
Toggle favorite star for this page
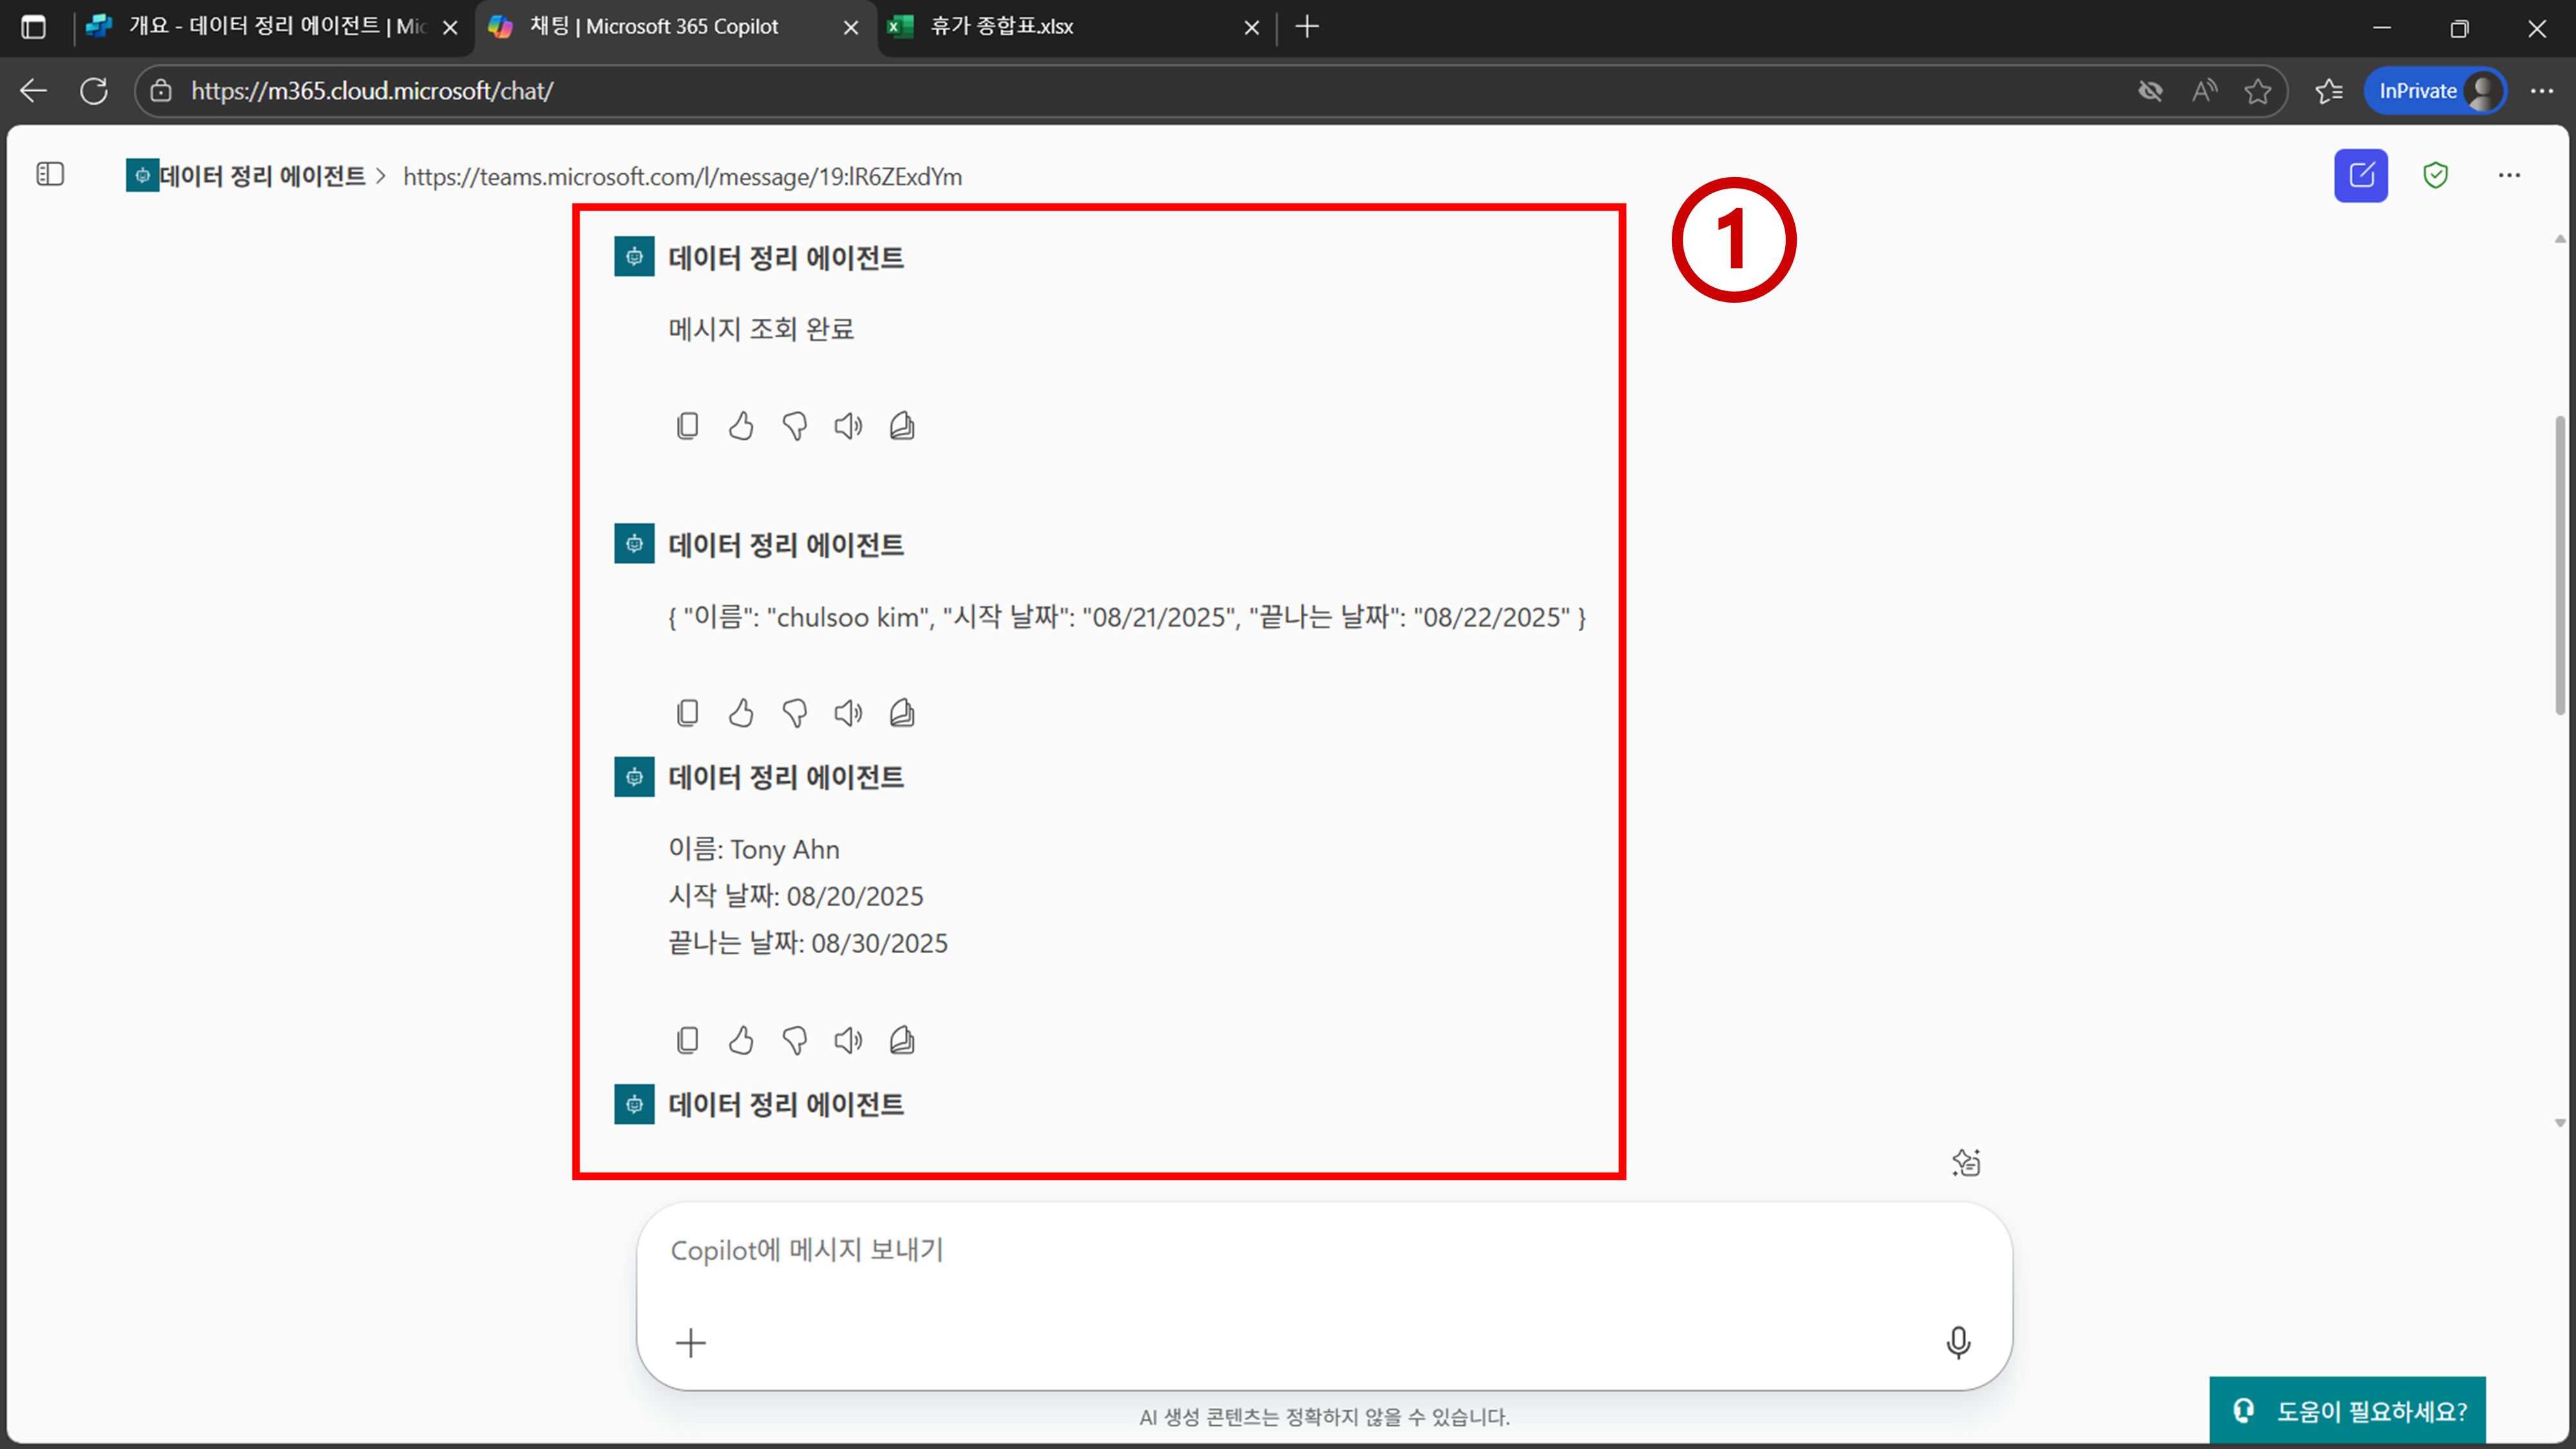tap(2257, 91)
